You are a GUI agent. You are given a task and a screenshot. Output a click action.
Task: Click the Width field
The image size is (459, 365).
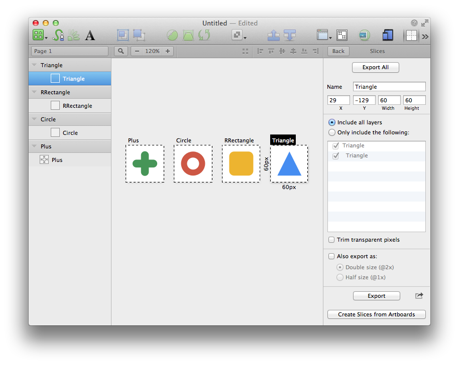point(389,100)
